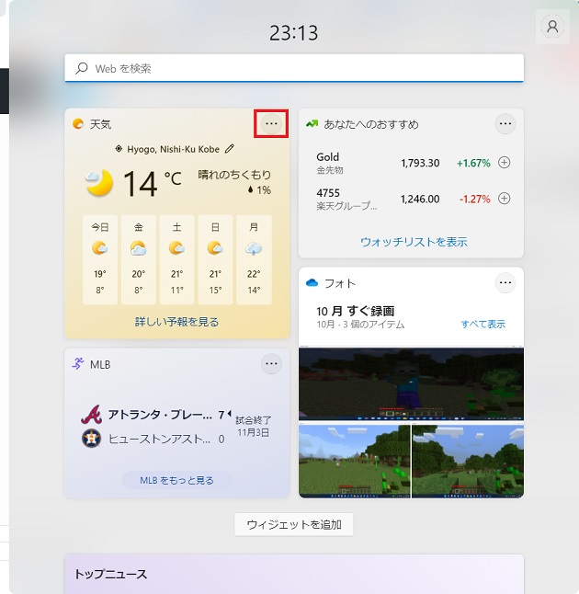Open the MLB widget more options button

tap(270, 364)
